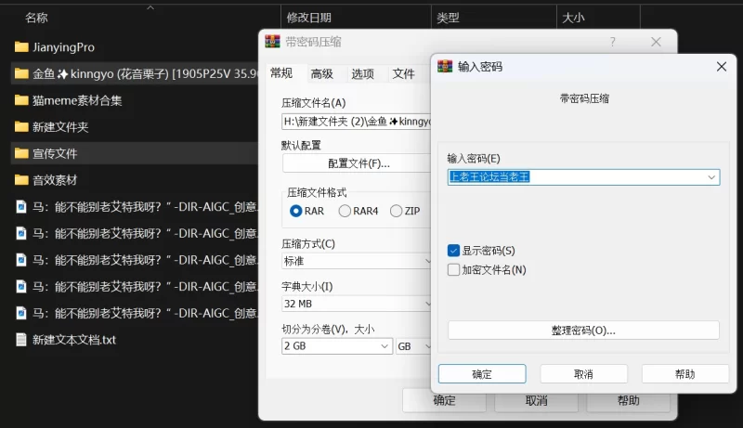Image resolution: width=743 pixels, height=428 pixels.
Task: Click the JianyingPro folder icon
Action: 21,47
